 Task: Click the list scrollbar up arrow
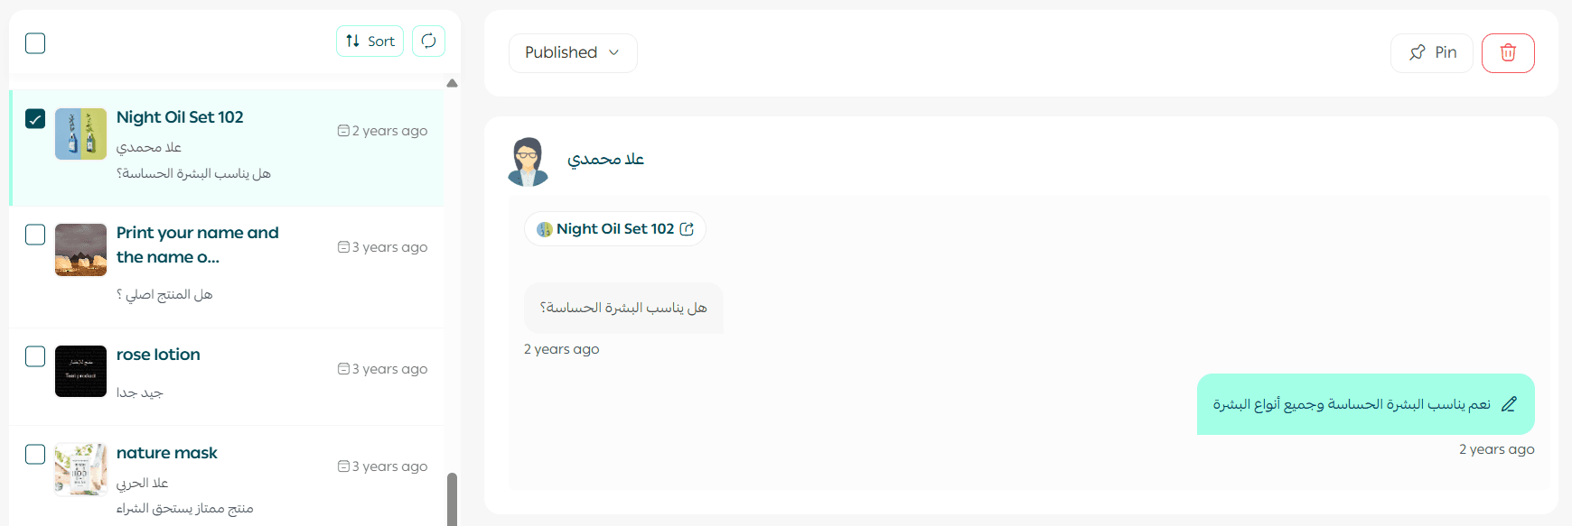452,83
